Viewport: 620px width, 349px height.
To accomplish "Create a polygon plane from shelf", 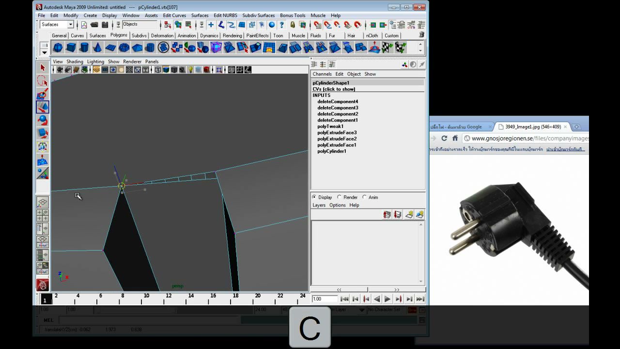I will 110,48.
